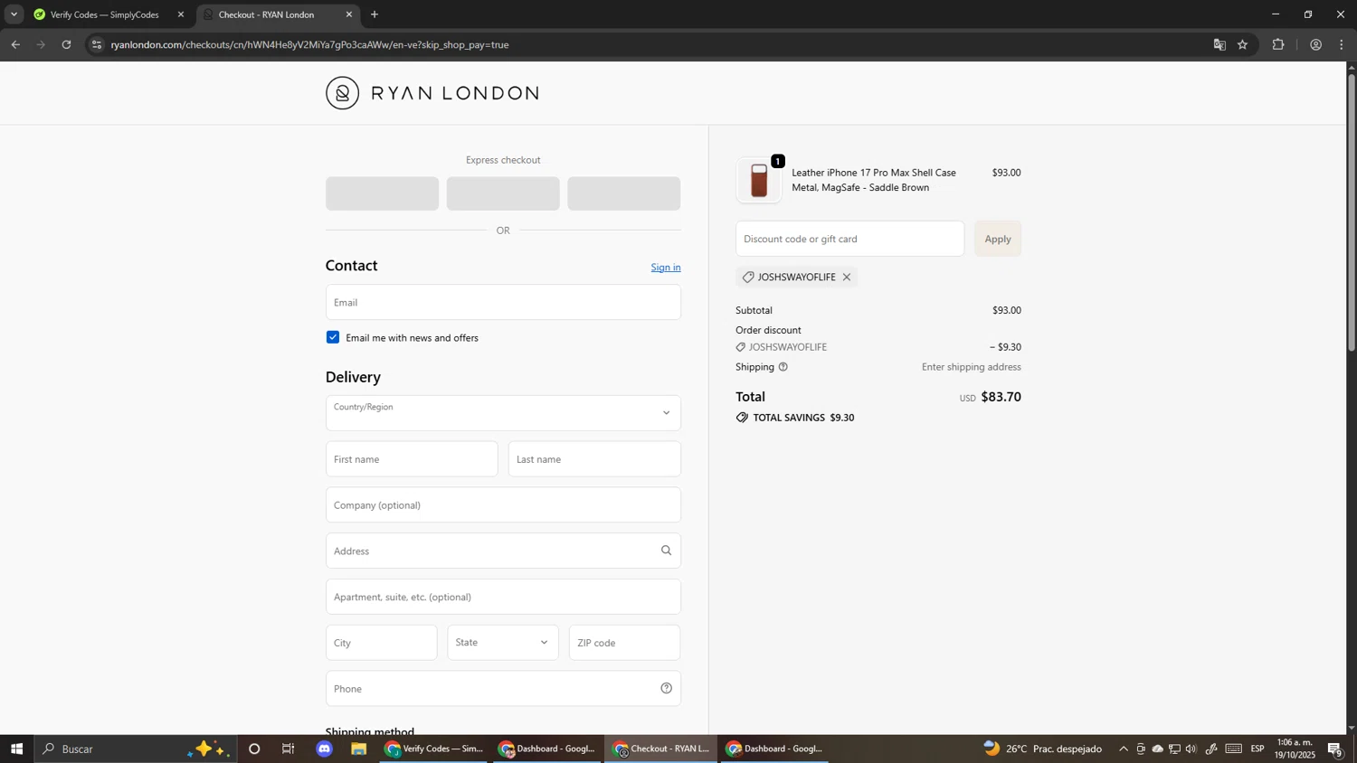Click the ESP language indicator in tray
The width and height of the screenshot is (1357, 763).
coord(1257,749)
